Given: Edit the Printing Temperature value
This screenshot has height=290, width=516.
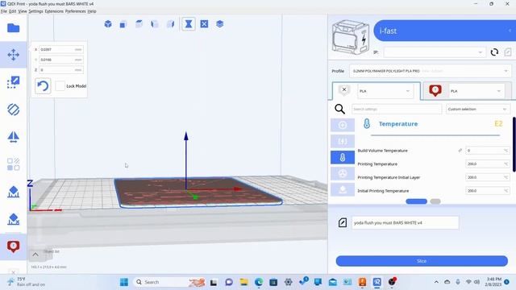Looking at the screenshot, I should click(x=487, y=164).
